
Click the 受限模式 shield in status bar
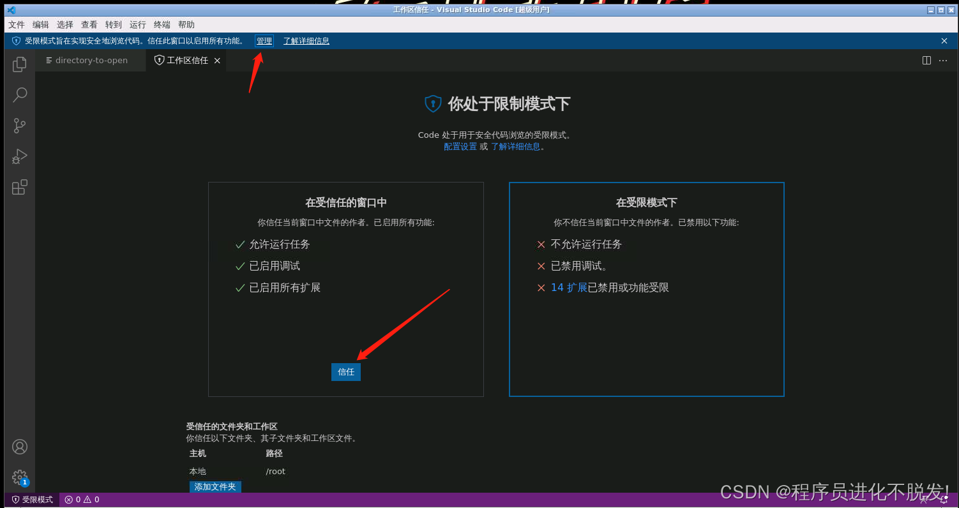point(31,499)
